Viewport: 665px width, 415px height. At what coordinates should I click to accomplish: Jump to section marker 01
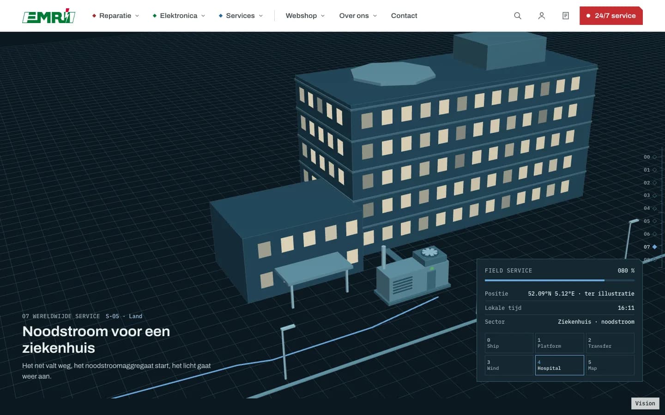coord(650,170)
